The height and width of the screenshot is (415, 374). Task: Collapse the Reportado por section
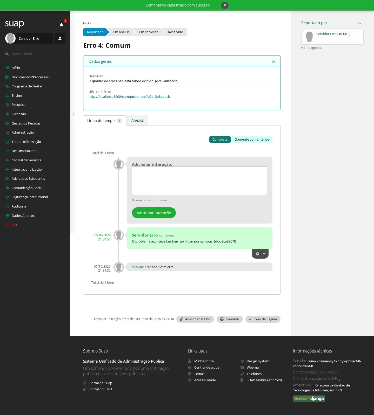pos(359,23)
